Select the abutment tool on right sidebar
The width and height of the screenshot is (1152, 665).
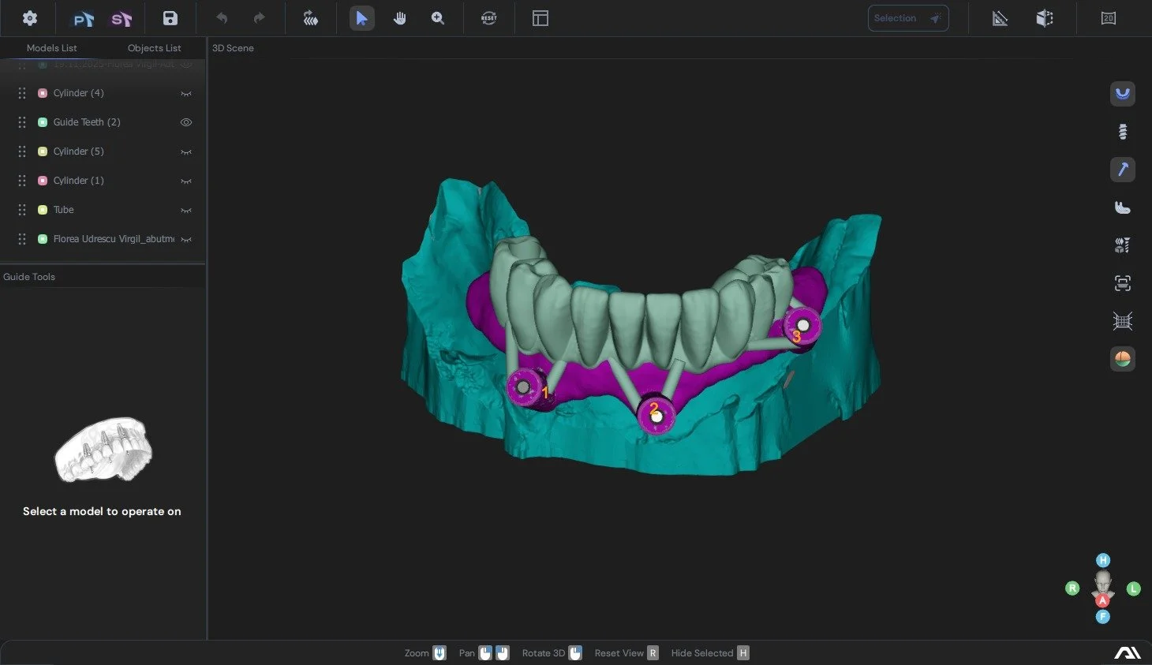click(1122, 207)
